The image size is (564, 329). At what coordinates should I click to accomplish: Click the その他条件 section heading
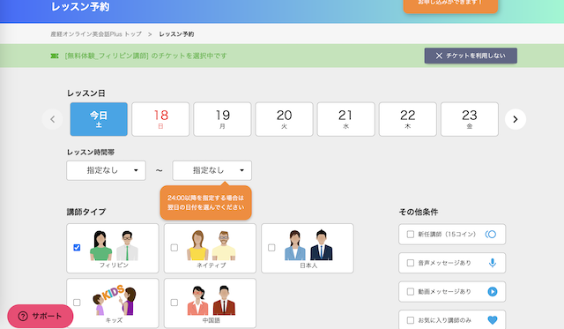click(419, 212)
